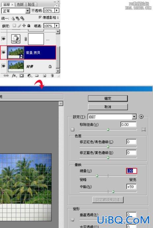Click the vertical perspective icon under 變形
Image resolution: width=153 pixels, height=228 pixels.
(73, 220)
